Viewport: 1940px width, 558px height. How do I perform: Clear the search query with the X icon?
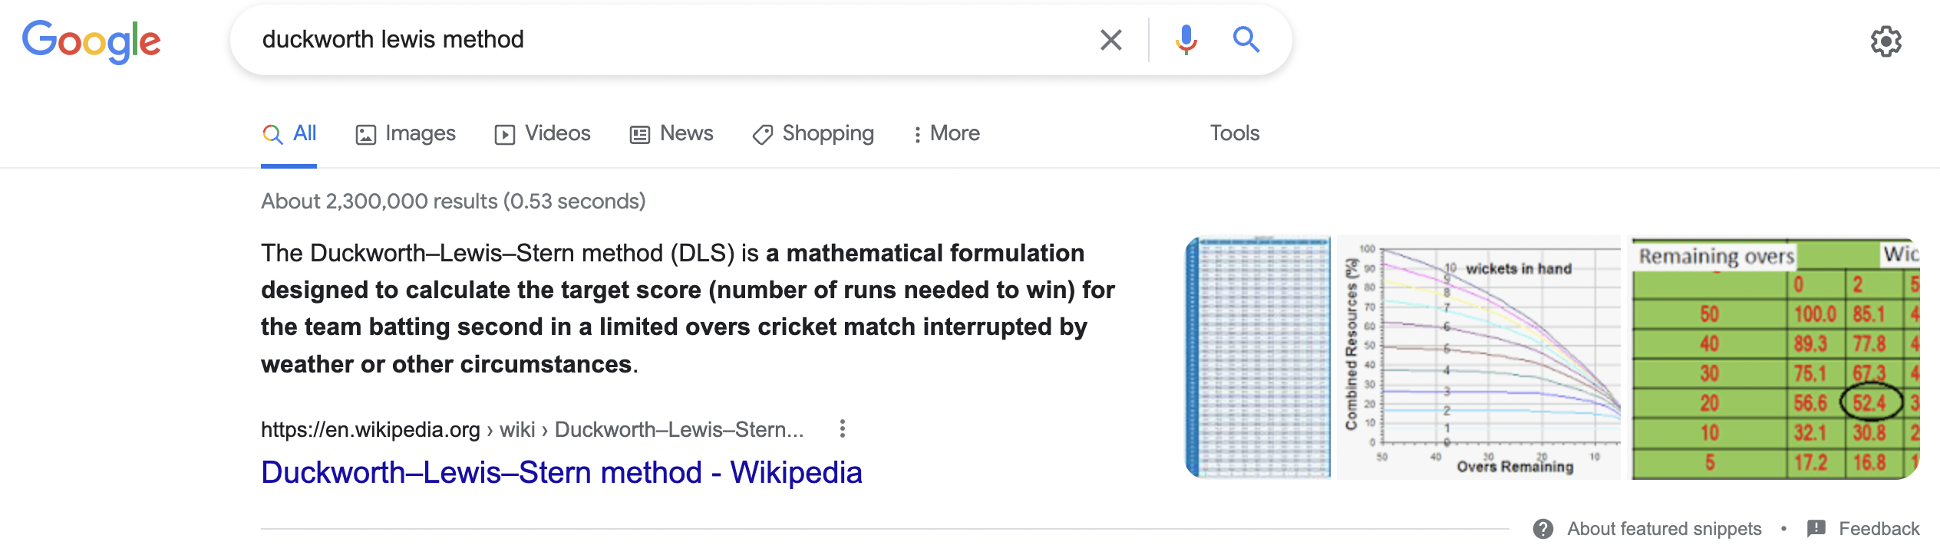coord(1110,40)
